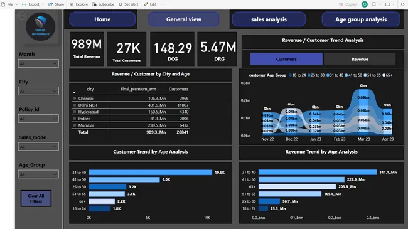Switch to the sales analysis page
This screenshot has height=229, width=408.
click(x=269, y=19)
